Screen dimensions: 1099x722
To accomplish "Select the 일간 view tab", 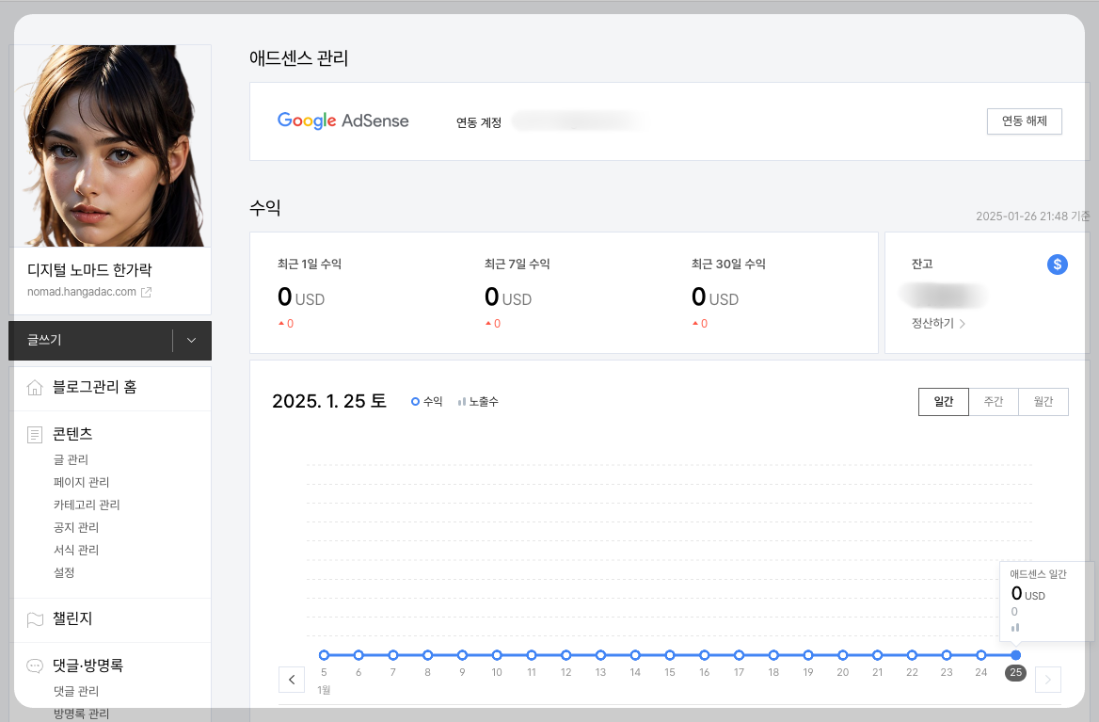I will point(943,401).
